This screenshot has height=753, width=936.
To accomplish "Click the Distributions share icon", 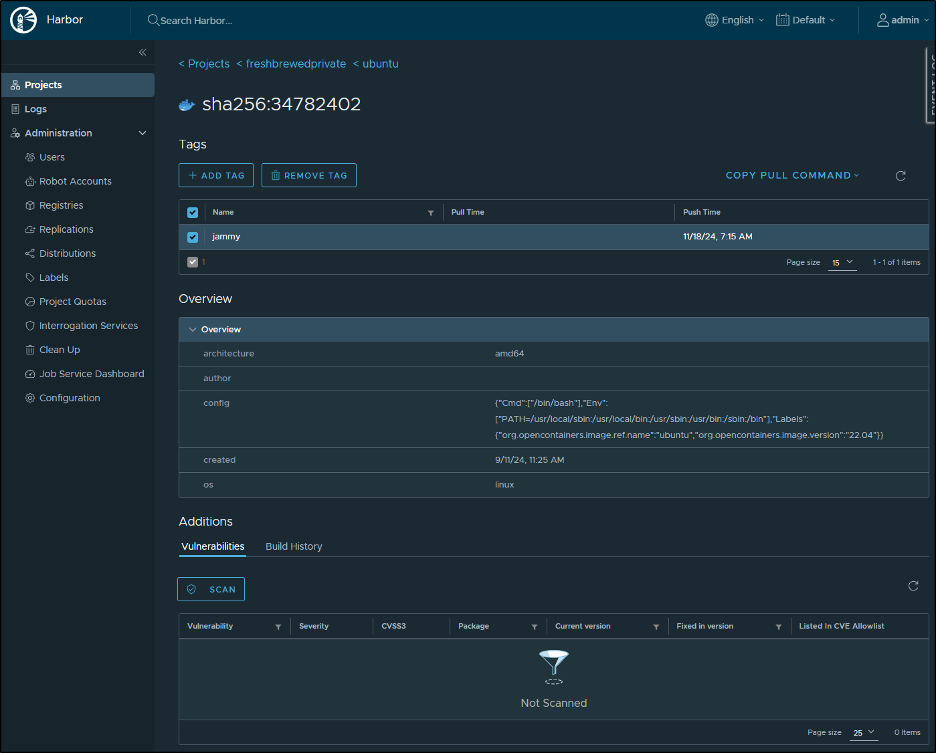I will click(x=30, y=253).
